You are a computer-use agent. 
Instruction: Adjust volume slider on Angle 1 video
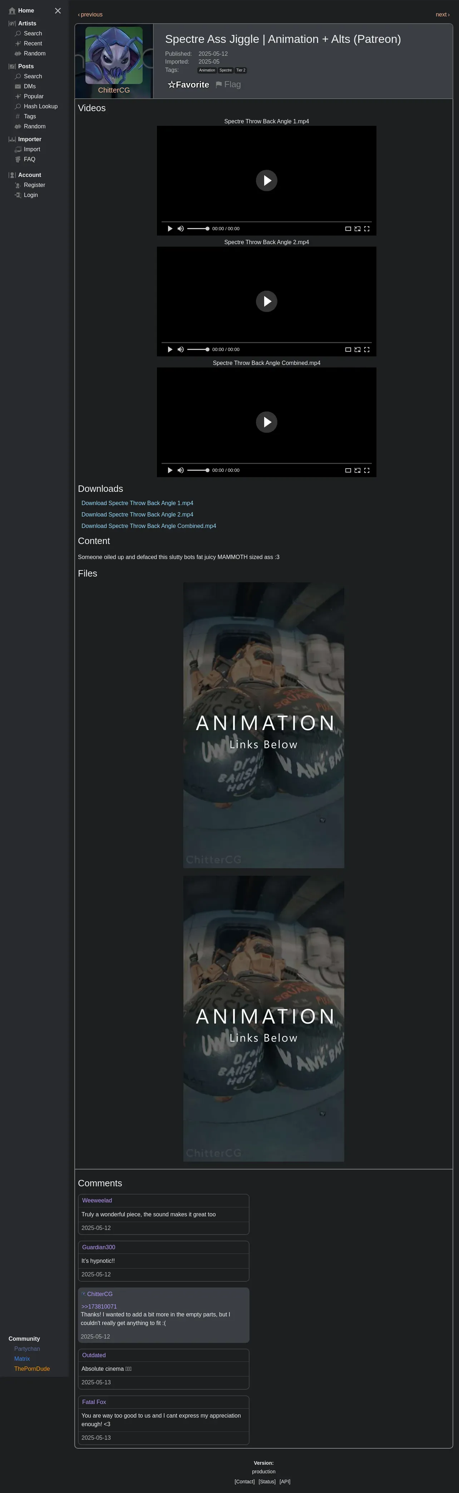coord(198,228)
